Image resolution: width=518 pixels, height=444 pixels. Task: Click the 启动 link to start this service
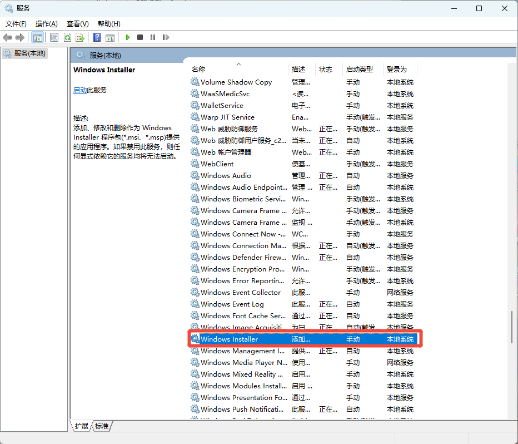tap(80, 90)
